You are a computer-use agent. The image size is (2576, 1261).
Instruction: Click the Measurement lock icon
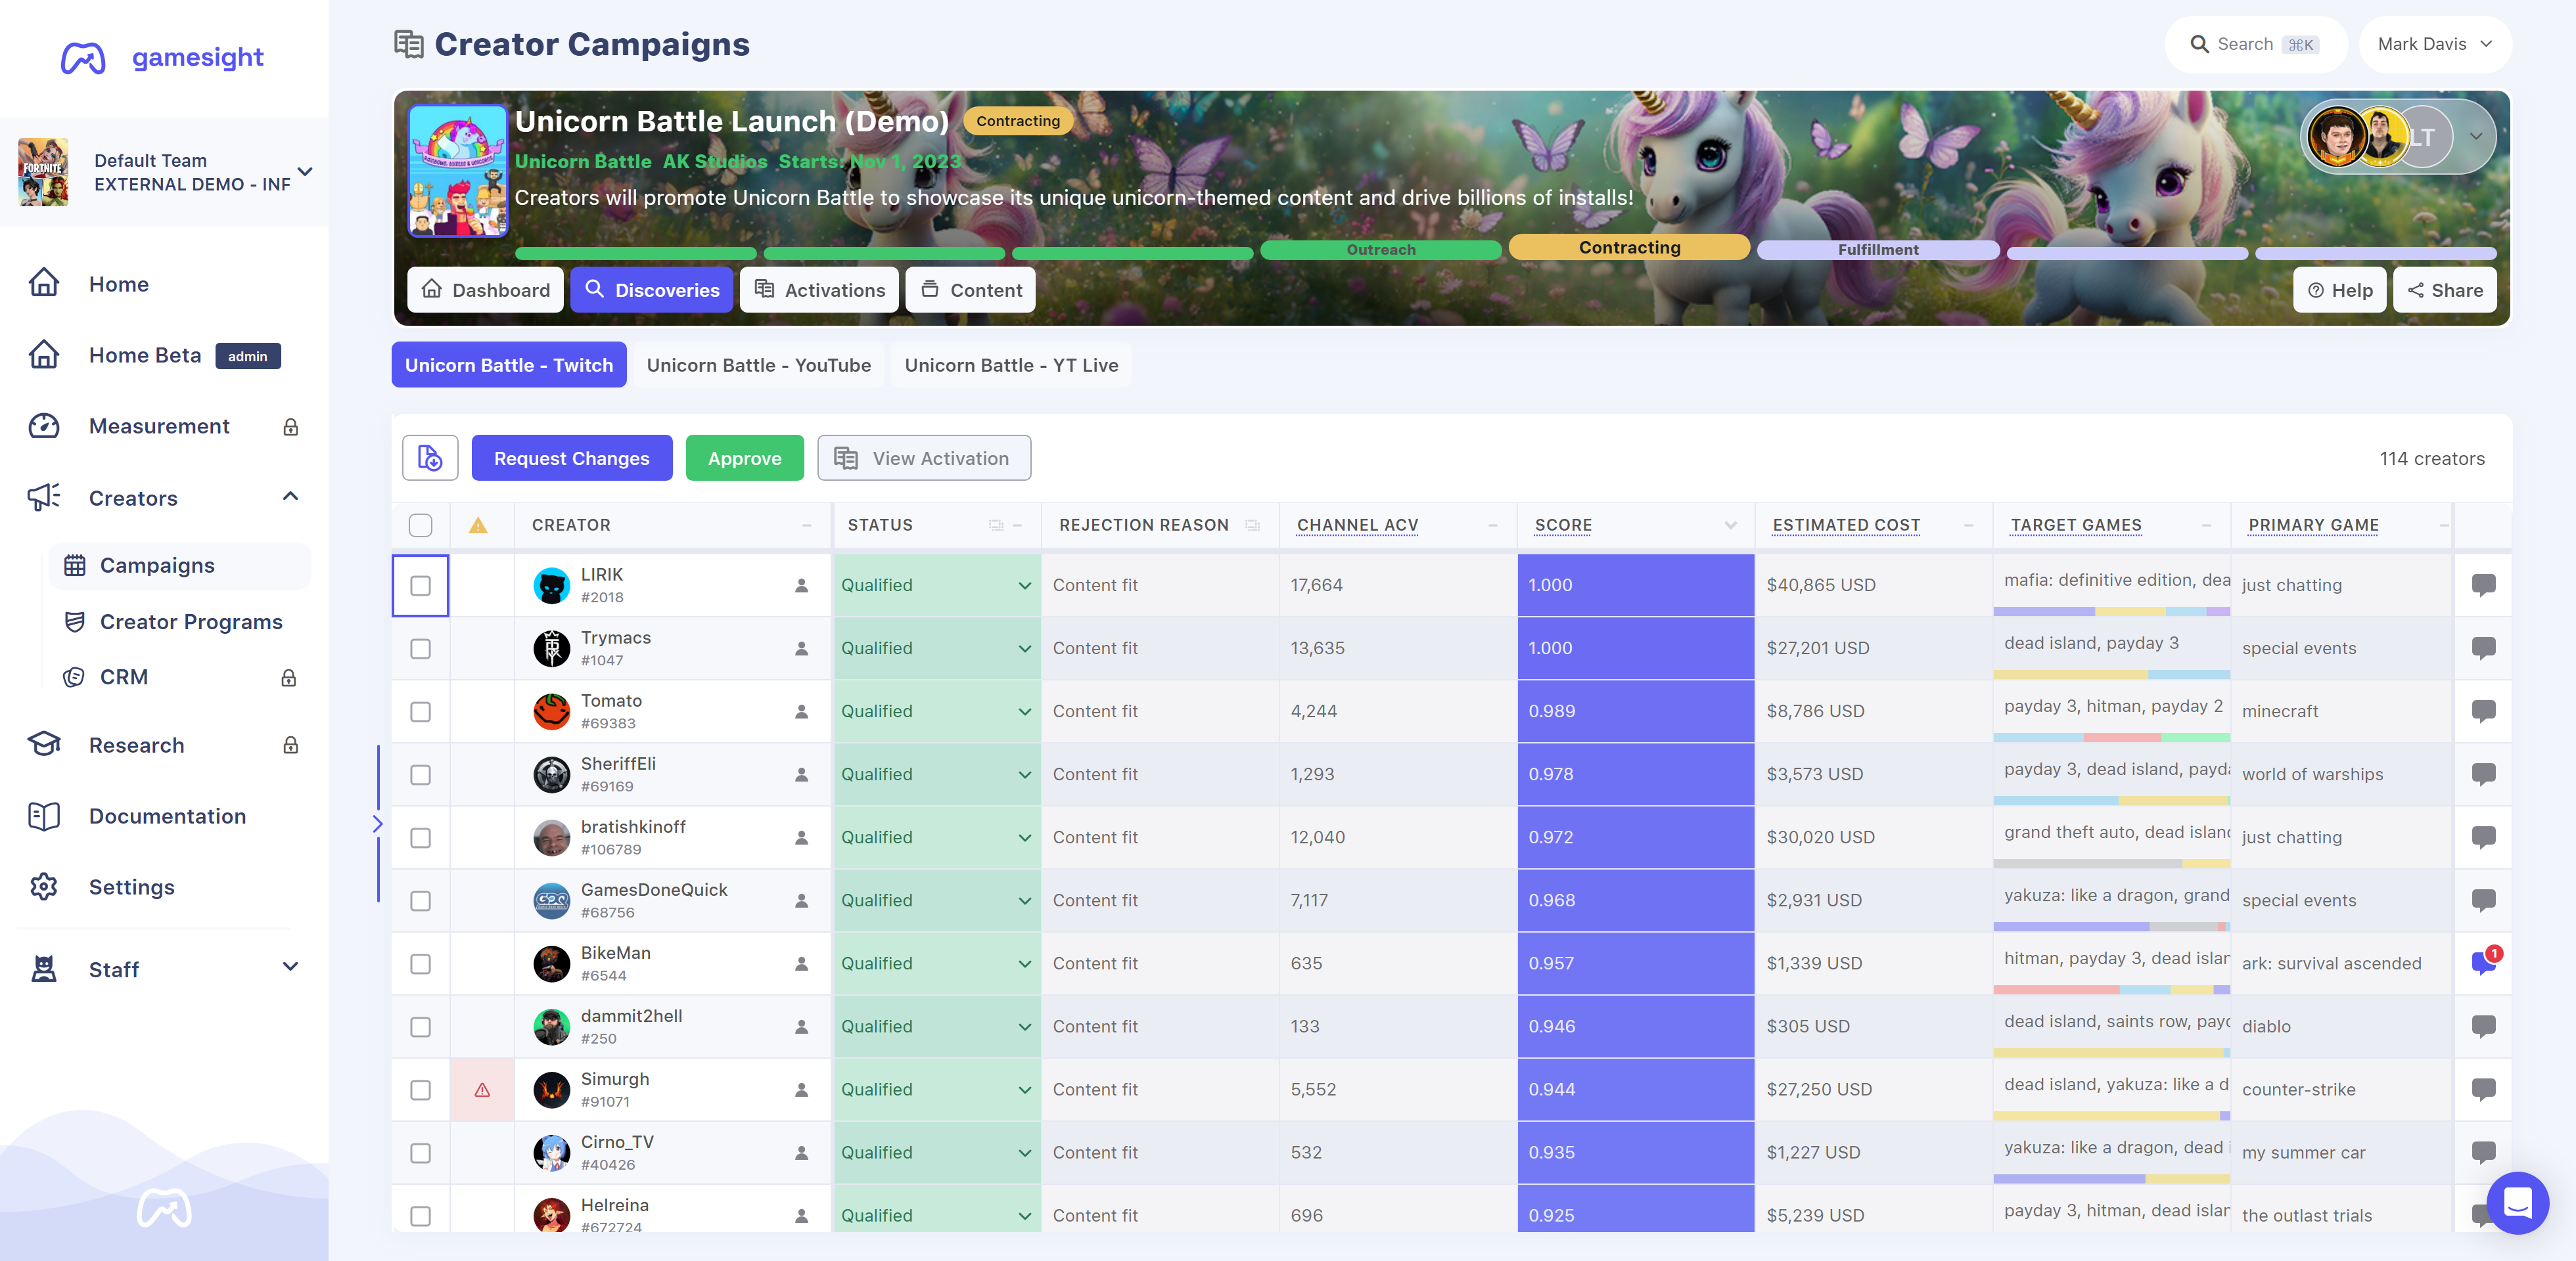point(291,428)
